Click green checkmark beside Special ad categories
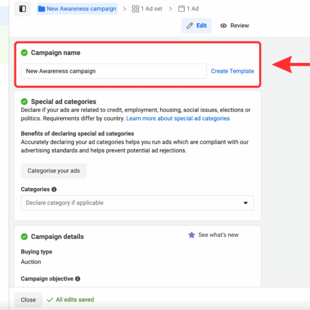310x310 pixels. click(x=24, y=102)
